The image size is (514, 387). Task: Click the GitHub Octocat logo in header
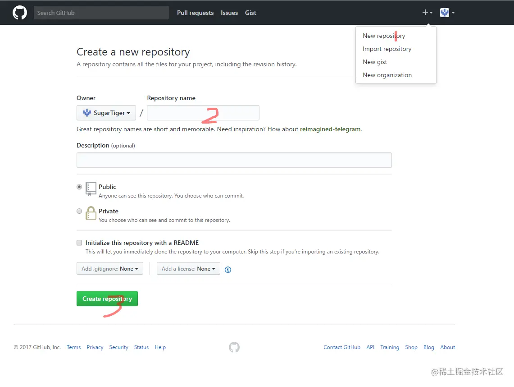(20, 13)
